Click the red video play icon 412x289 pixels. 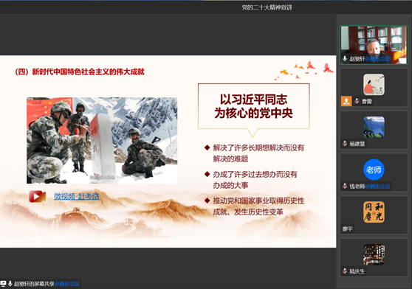point(38,196)
